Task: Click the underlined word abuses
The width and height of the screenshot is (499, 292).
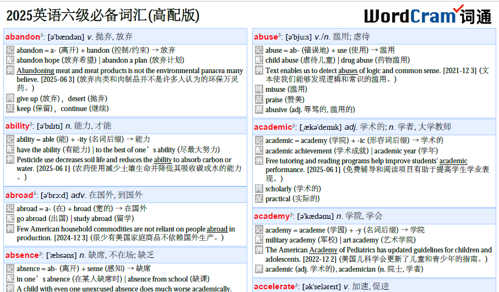Action: point(348,70)
